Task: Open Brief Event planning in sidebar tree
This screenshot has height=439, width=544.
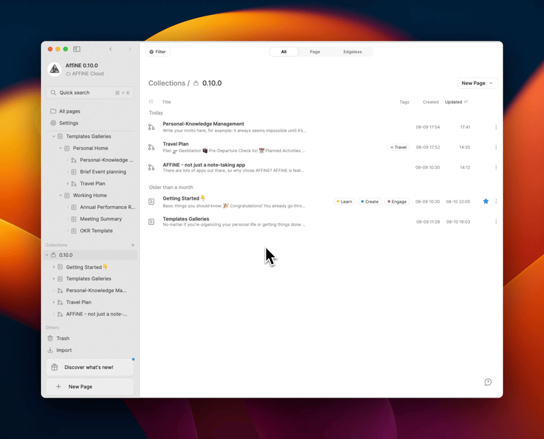Action: 103,172
